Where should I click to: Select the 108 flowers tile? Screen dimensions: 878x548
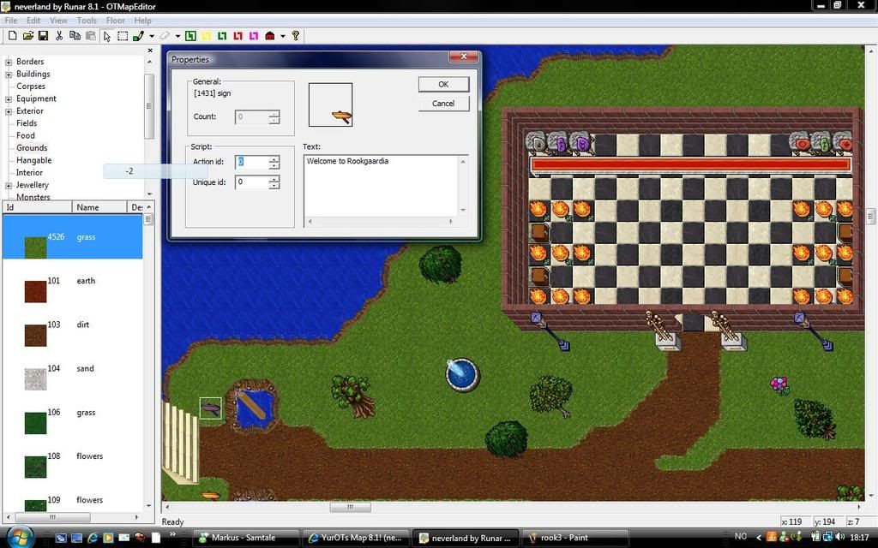[72, 456]
